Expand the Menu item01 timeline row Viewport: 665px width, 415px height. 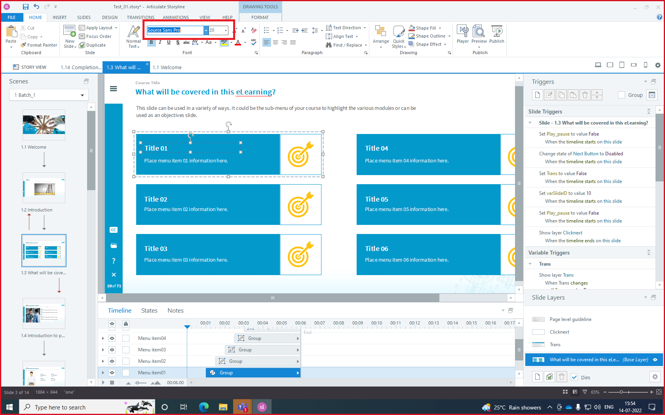tap(103, 373)
